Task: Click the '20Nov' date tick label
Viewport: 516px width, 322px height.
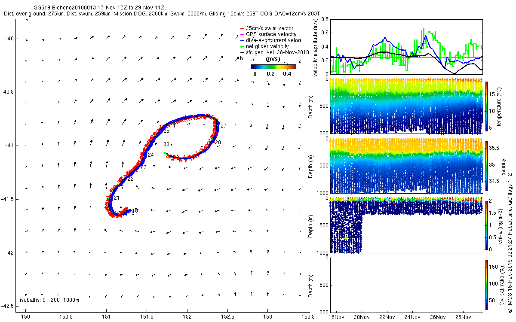Action: [x=362, y=317]
